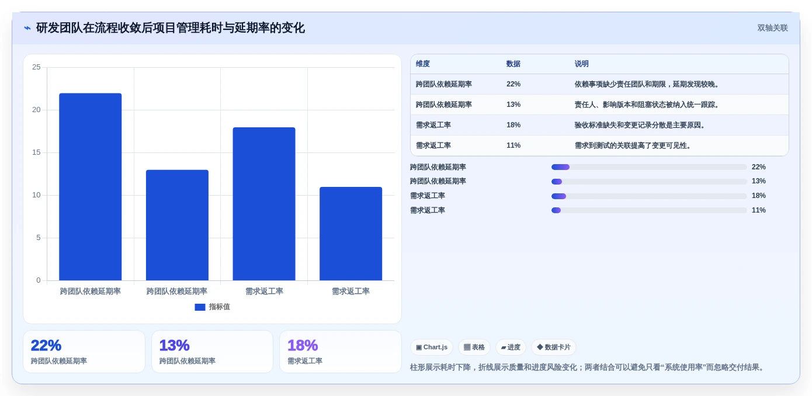Click the description 责任人、影响版本和阻塞状态被纳入统一跟踪
Viewport: 812px width, 396px height.
coord(648,105)
